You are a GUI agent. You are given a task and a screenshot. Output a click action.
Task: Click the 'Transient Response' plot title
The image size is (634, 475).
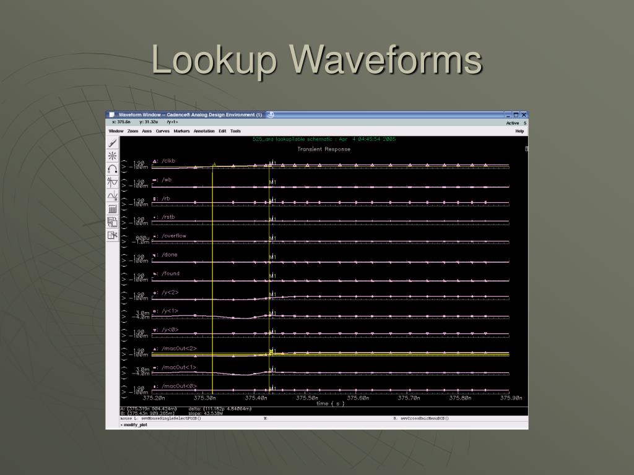324,149
